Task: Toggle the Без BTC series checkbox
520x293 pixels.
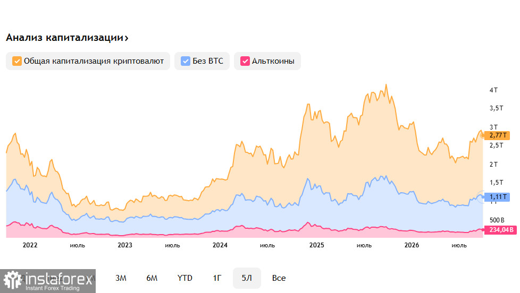Action: (186, 61)
